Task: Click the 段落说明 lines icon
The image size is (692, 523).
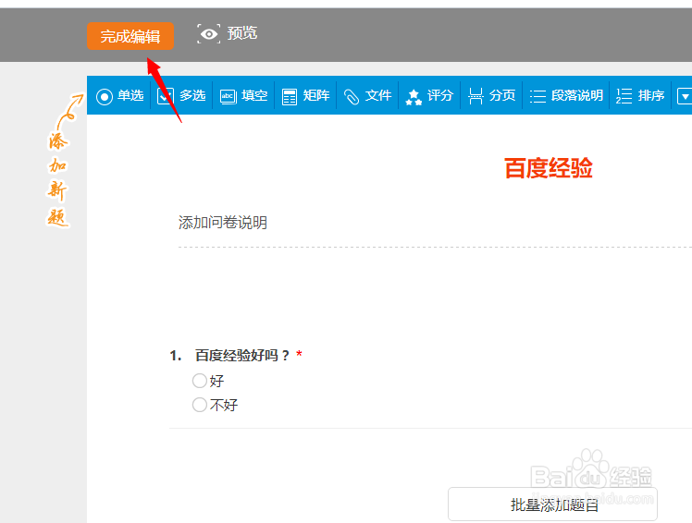Action: click(x=538, y=96)
